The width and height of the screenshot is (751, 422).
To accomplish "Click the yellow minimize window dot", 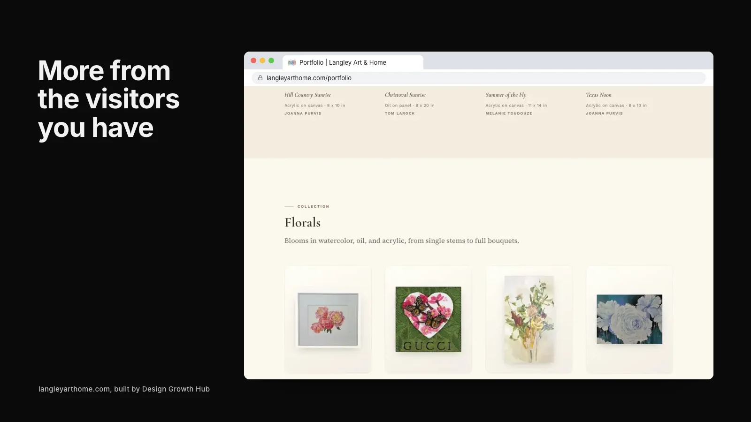I will pos(262,60).
